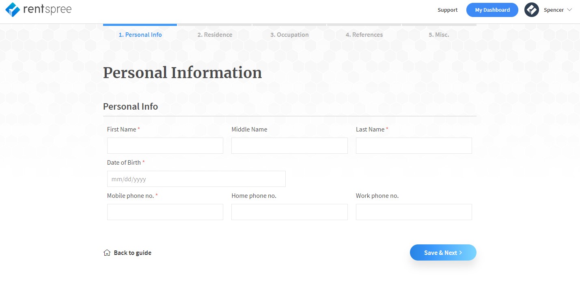The height and width of the screenshot is (282, 580).
Task: Go to the 2. Residence step
Action: [215, 35]
